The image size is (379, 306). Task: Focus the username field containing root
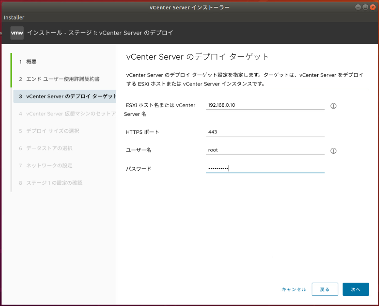pyautogui.click(x=265, y=150)
